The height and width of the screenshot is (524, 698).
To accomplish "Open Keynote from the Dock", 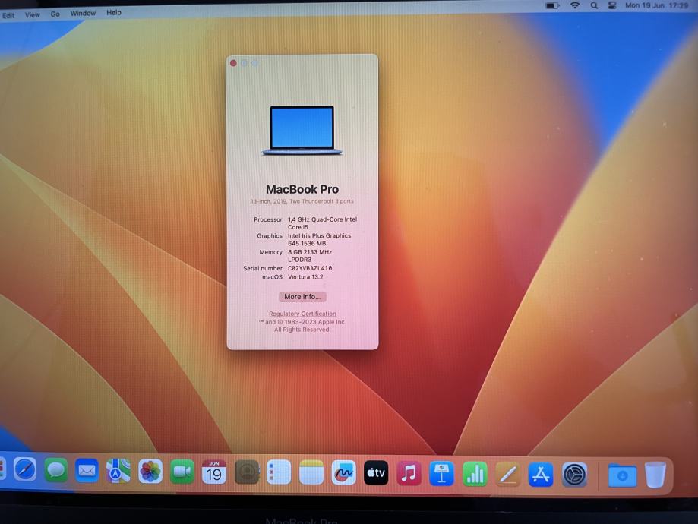I will [441, 474].
